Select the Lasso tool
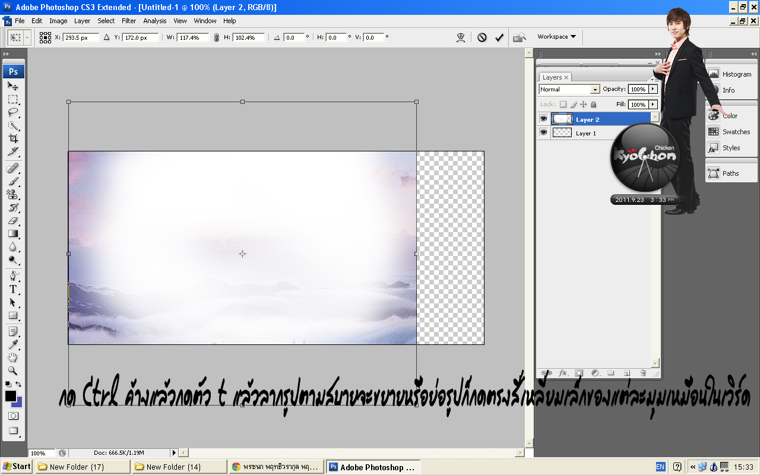The width and height of the screenshot is (760, 475). click(13, 112)
